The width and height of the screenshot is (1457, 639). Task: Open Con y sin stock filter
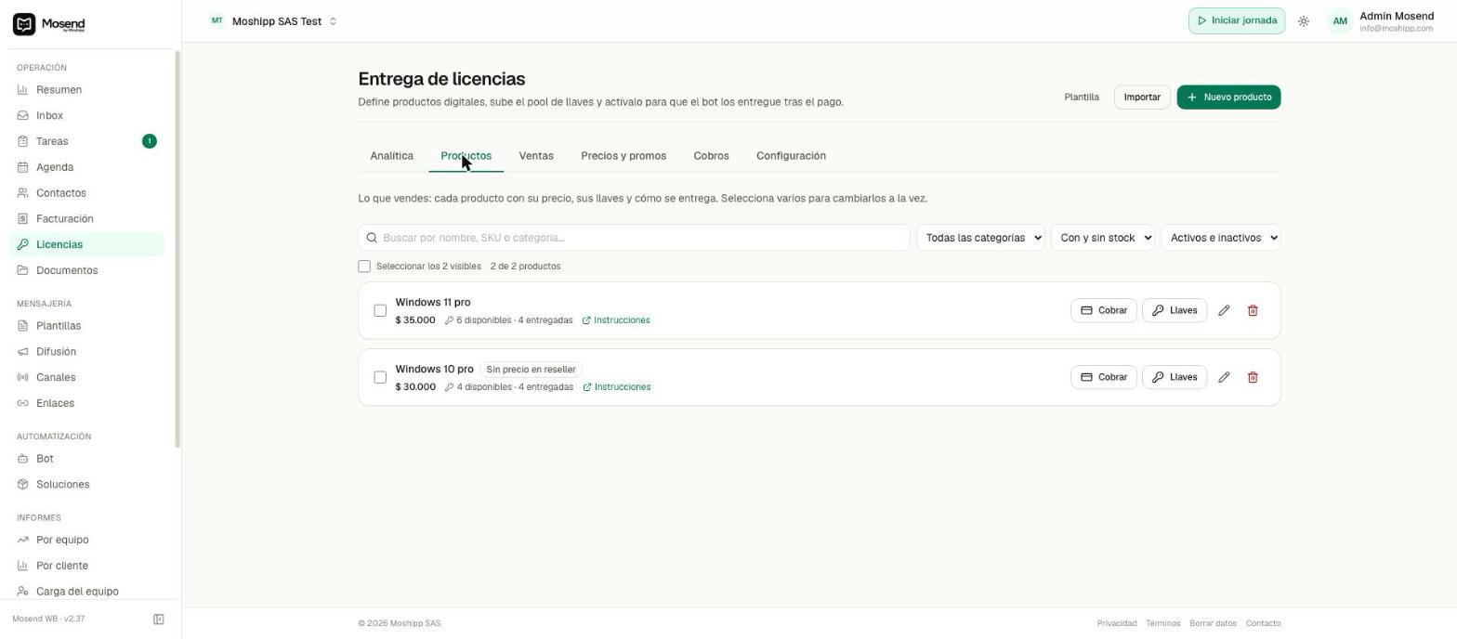(1103, 238)
